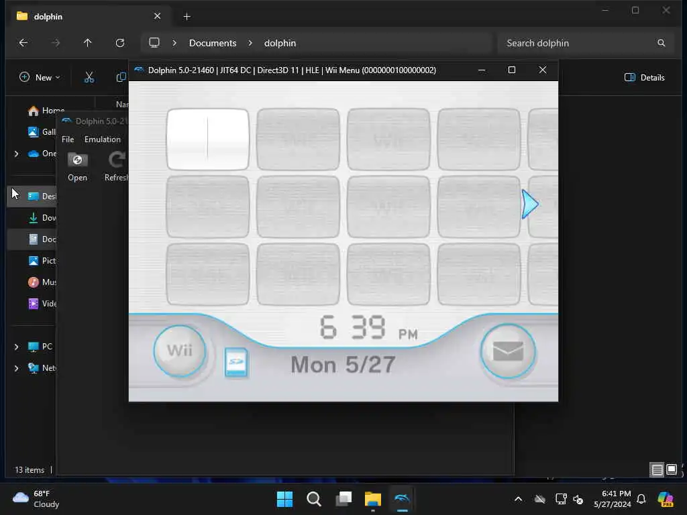Expand the OneDrive tree node
Screen dimensions: 687x515
pyautogui.click(x=17, y=154)
